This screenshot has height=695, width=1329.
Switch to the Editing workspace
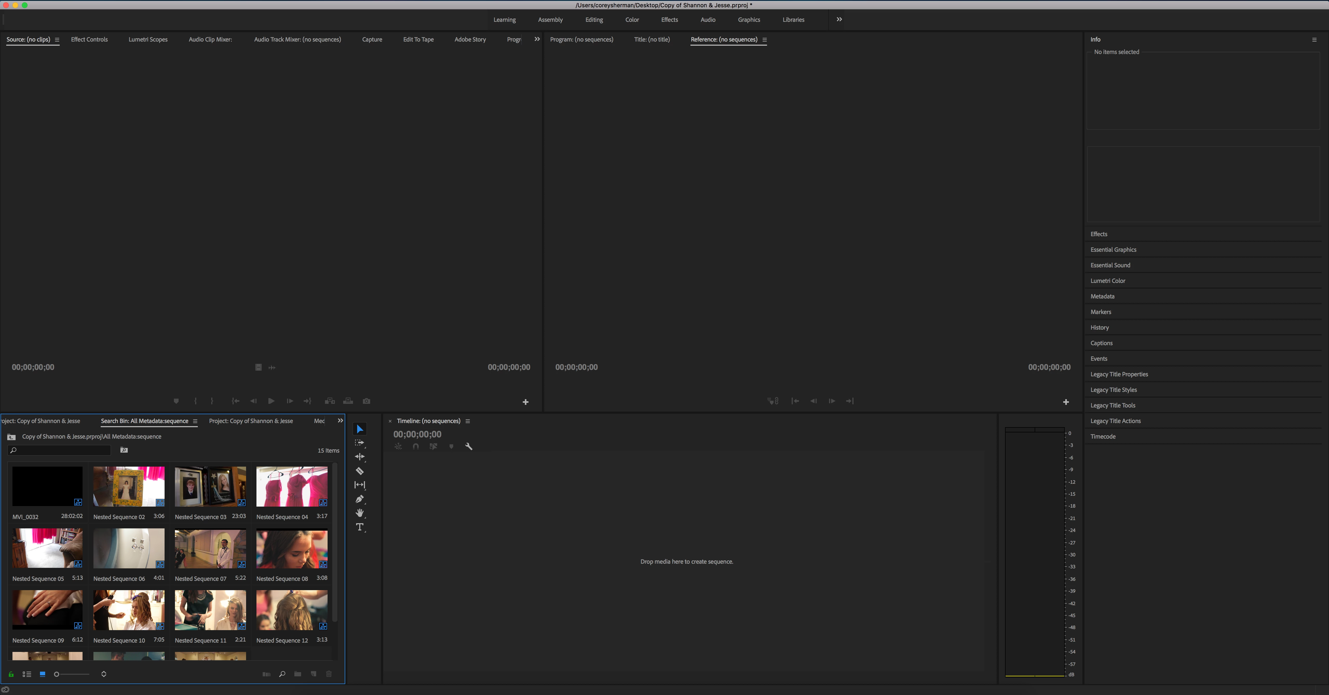pyautogui.click(x=594, y=20)
